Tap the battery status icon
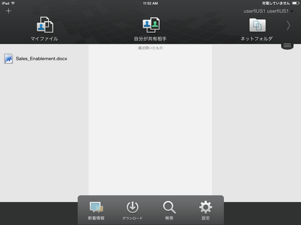The width and height of the screenshot is (301, 225). 296,3
